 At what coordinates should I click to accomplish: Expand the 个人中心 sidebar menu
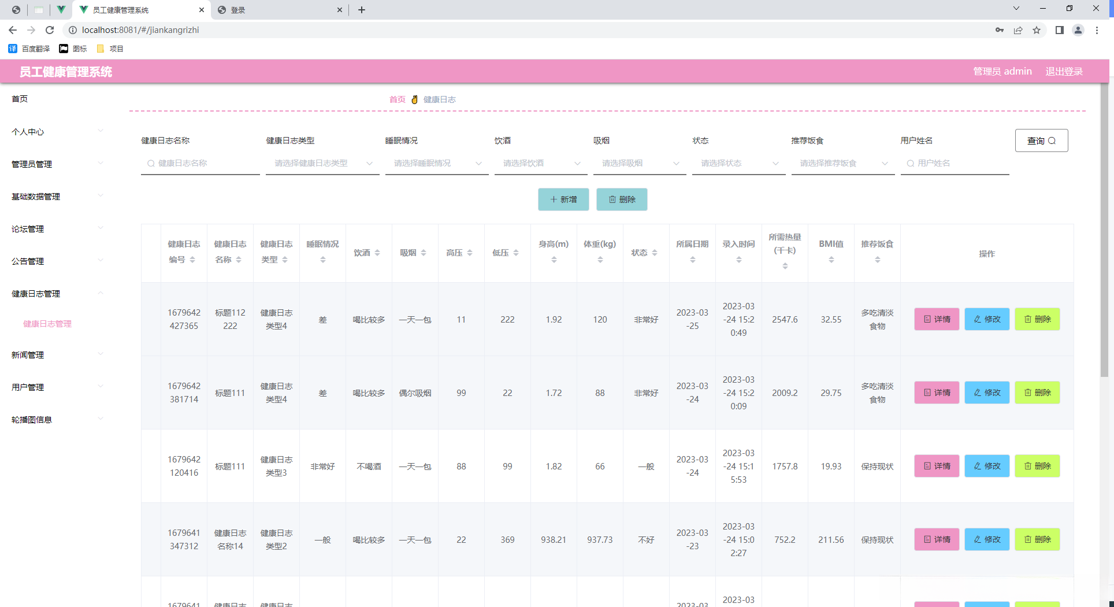pyautogui.click(x=58, y=132)
